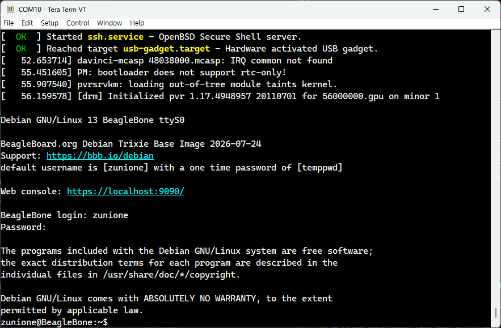501x328 pixels.
Task: Maximize the Tera Term window
Action: (x=461, y=9)
